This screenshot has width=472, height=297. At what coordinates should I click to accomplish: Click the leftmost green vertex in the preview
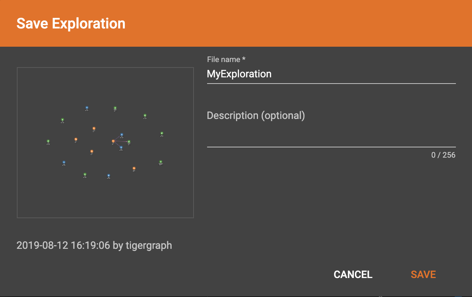tap(48, 141)
